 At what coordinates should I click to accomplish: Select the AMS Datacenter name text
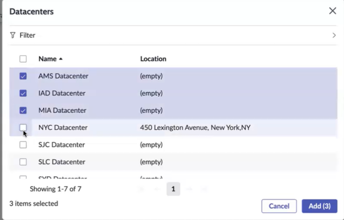[64, 76]
